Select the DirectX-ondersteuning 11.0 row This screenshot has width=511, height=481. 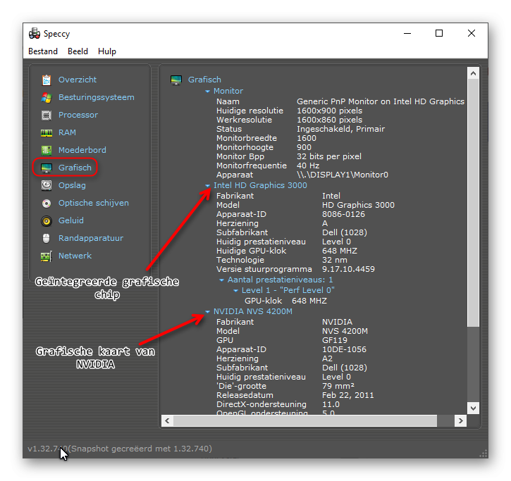[x=278, y=404]
